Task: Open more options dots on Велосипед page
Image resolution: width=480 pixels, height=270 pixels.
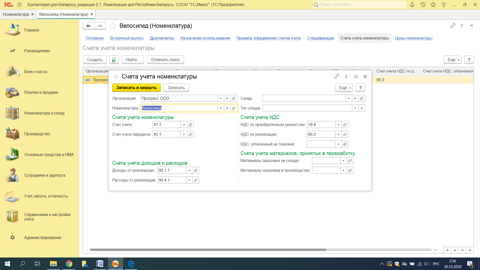Action: pyautogui.click(x=462, y=25)
